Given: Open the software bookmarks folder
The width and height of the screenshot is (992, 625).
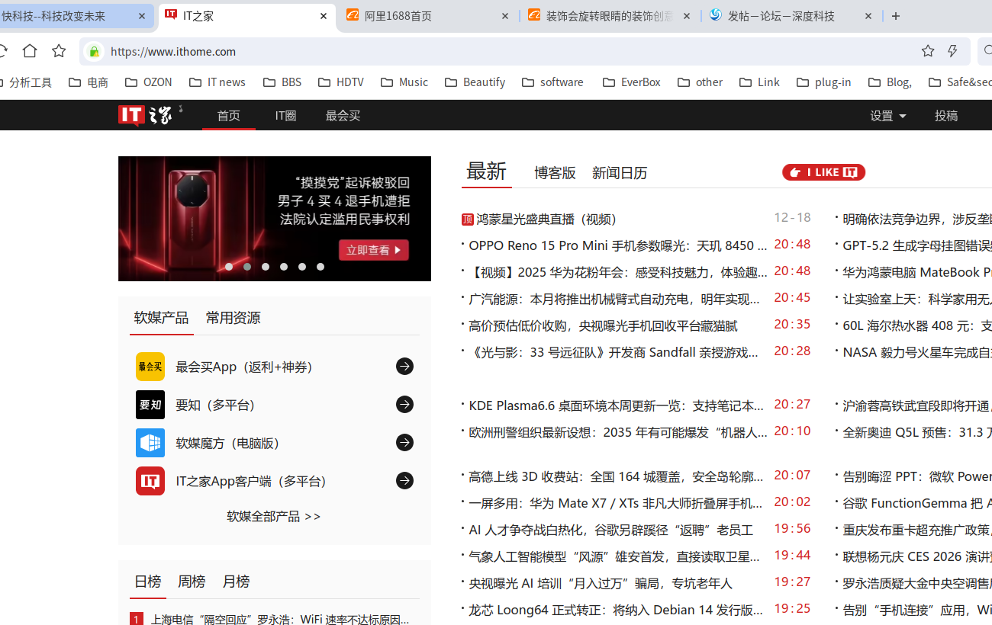Looking at the screenshot, I should coord(553,82).
